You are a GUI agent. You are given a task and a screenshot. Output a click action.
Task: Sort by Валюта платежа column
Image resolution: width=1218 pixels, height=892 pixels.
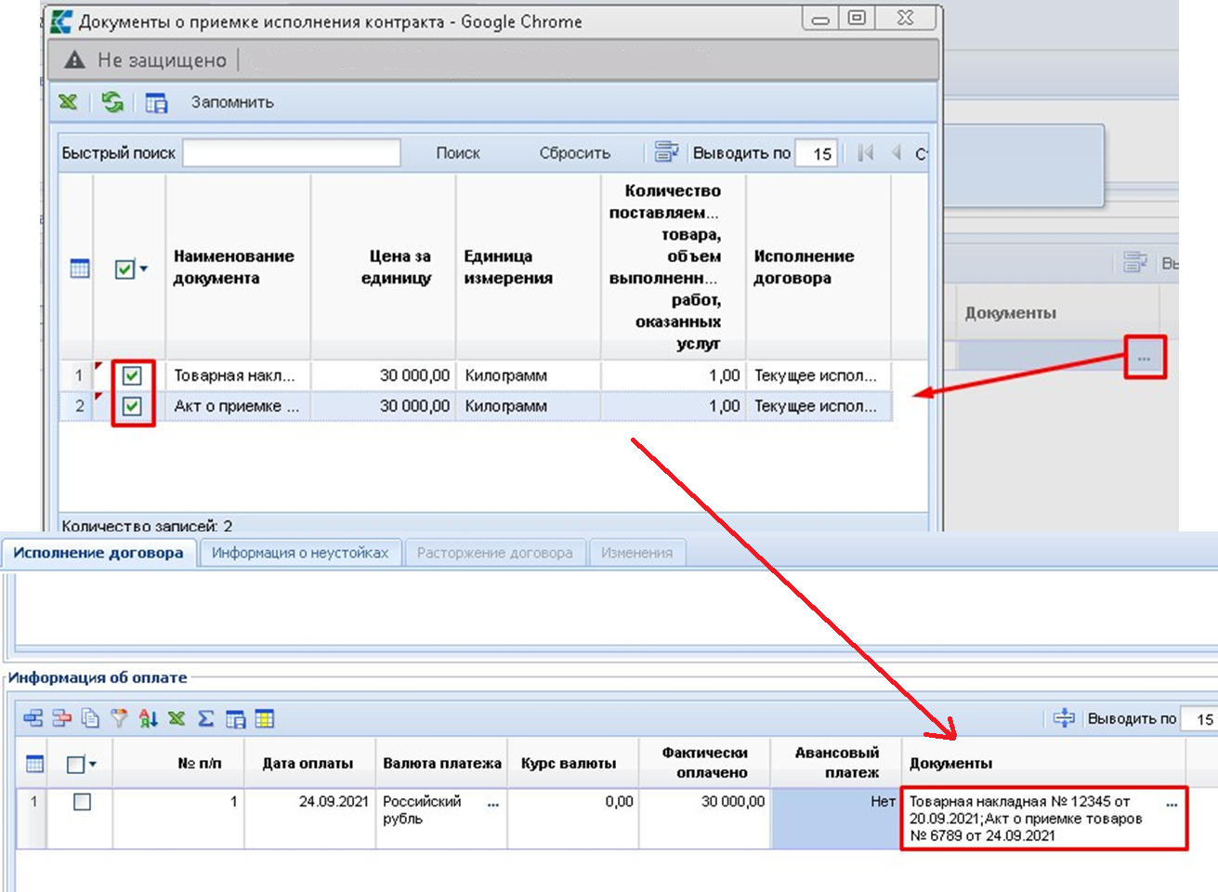click(x=442, y=763)
